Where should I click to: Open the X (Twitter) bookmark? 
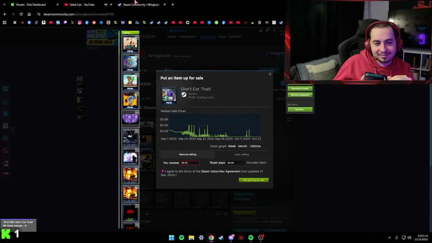coord(72,23)
